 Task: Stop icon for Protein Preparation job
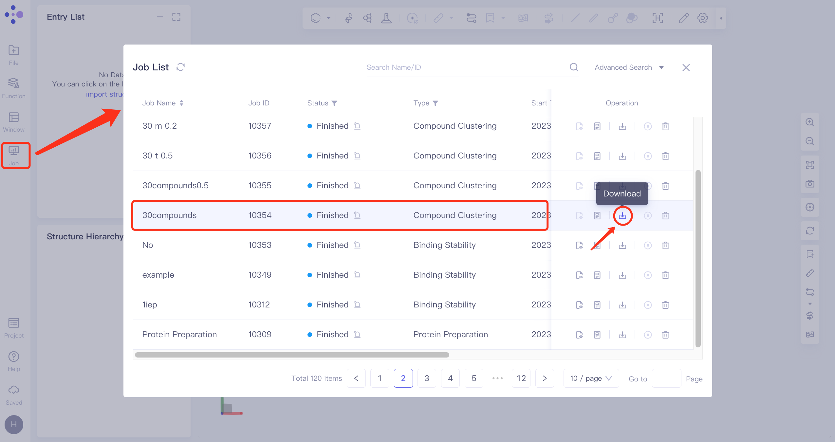pyautogui.click(x=647, y=335)
